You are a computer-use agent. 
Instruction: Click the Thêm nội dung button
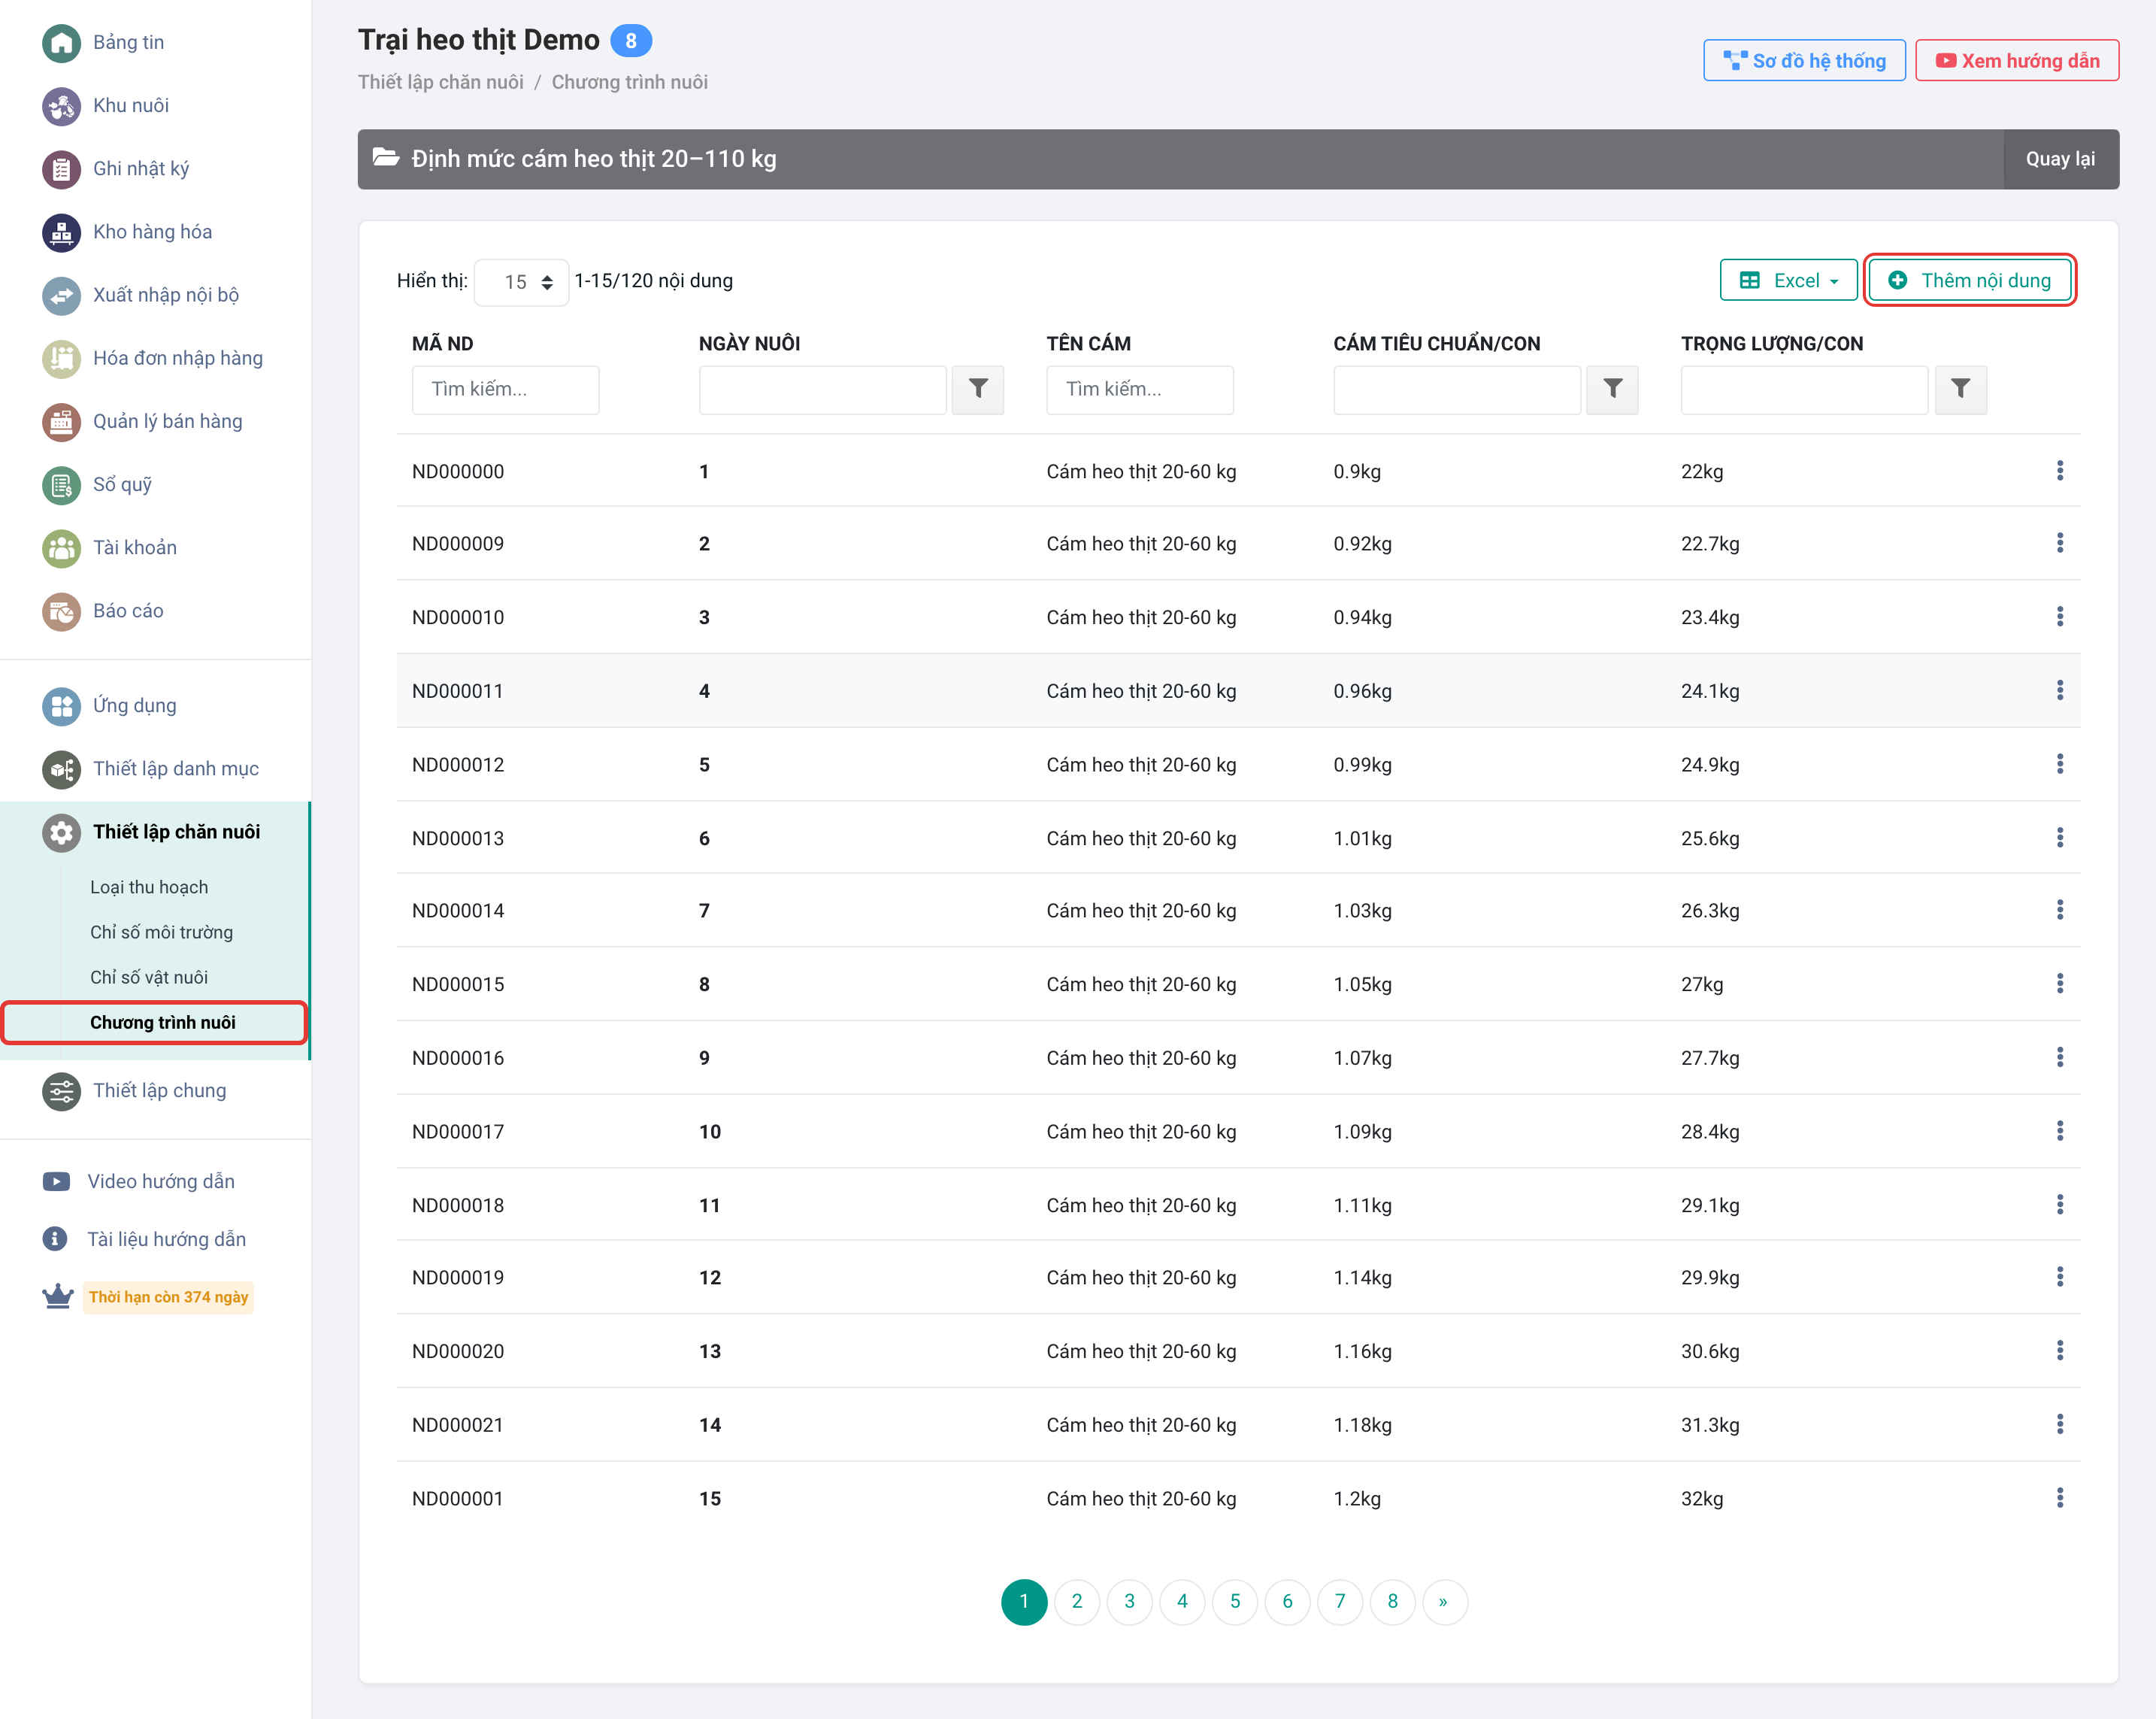(x=1969, y=280)
